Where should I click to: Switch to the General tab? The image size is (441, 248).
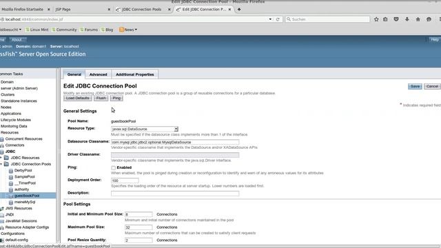[74, 74]
